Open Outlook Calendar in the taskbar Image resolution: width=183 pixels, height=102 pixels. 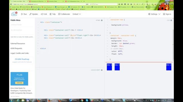point(74,100)
